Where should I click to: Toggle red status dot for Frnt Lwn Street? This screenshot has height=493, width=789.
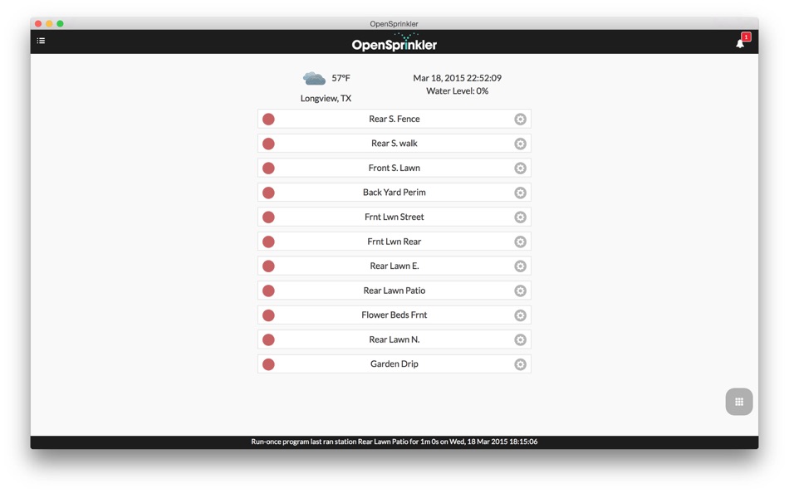269,217
